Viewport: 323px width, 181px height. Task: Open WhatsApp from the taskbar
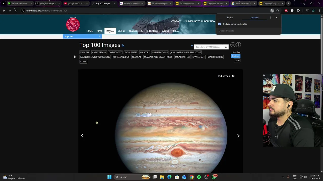pos(214,177)
